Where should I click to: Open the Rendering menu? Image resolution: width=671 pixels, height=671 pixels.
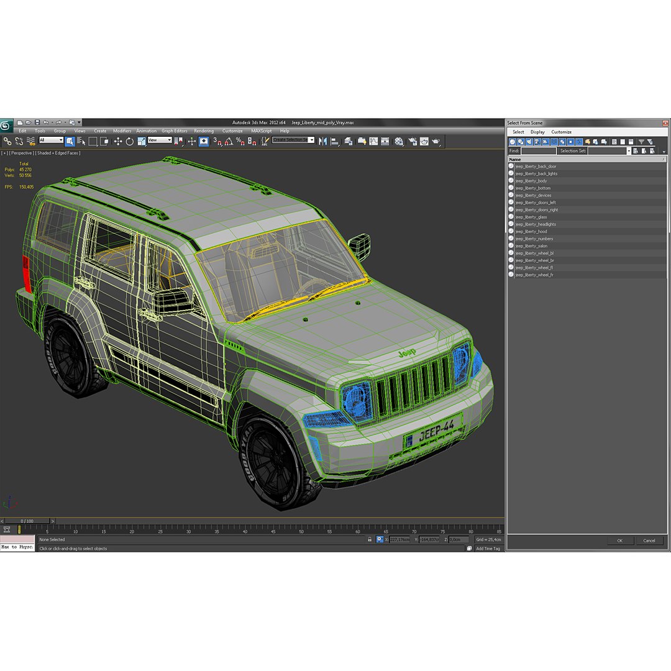click(x=204, y=131)
